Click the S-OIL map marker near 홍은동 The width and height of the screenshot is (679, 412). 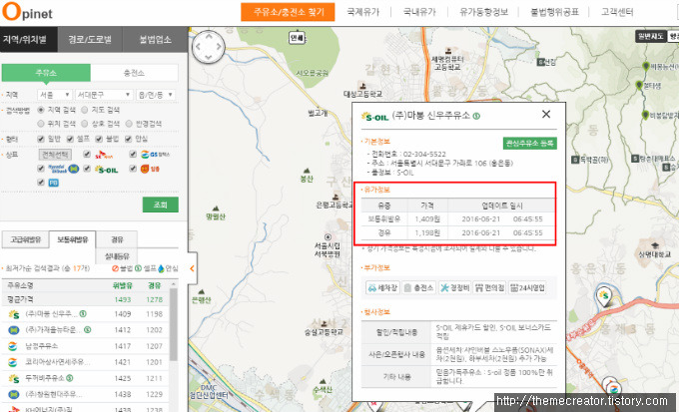604,296
